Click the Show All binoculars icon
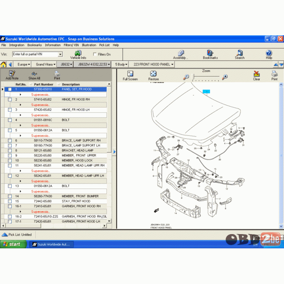Screen dimensions: 284x284 [x=34, y=75]
